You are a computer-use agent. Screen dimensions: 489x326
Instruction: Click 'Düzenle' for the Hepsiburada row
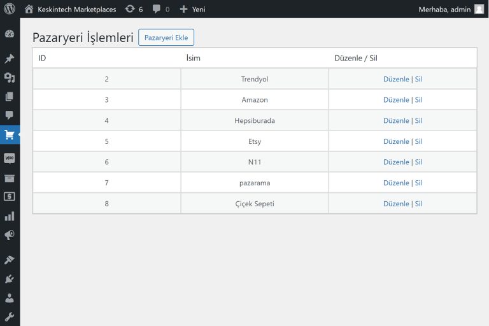[x=396, y=120]
